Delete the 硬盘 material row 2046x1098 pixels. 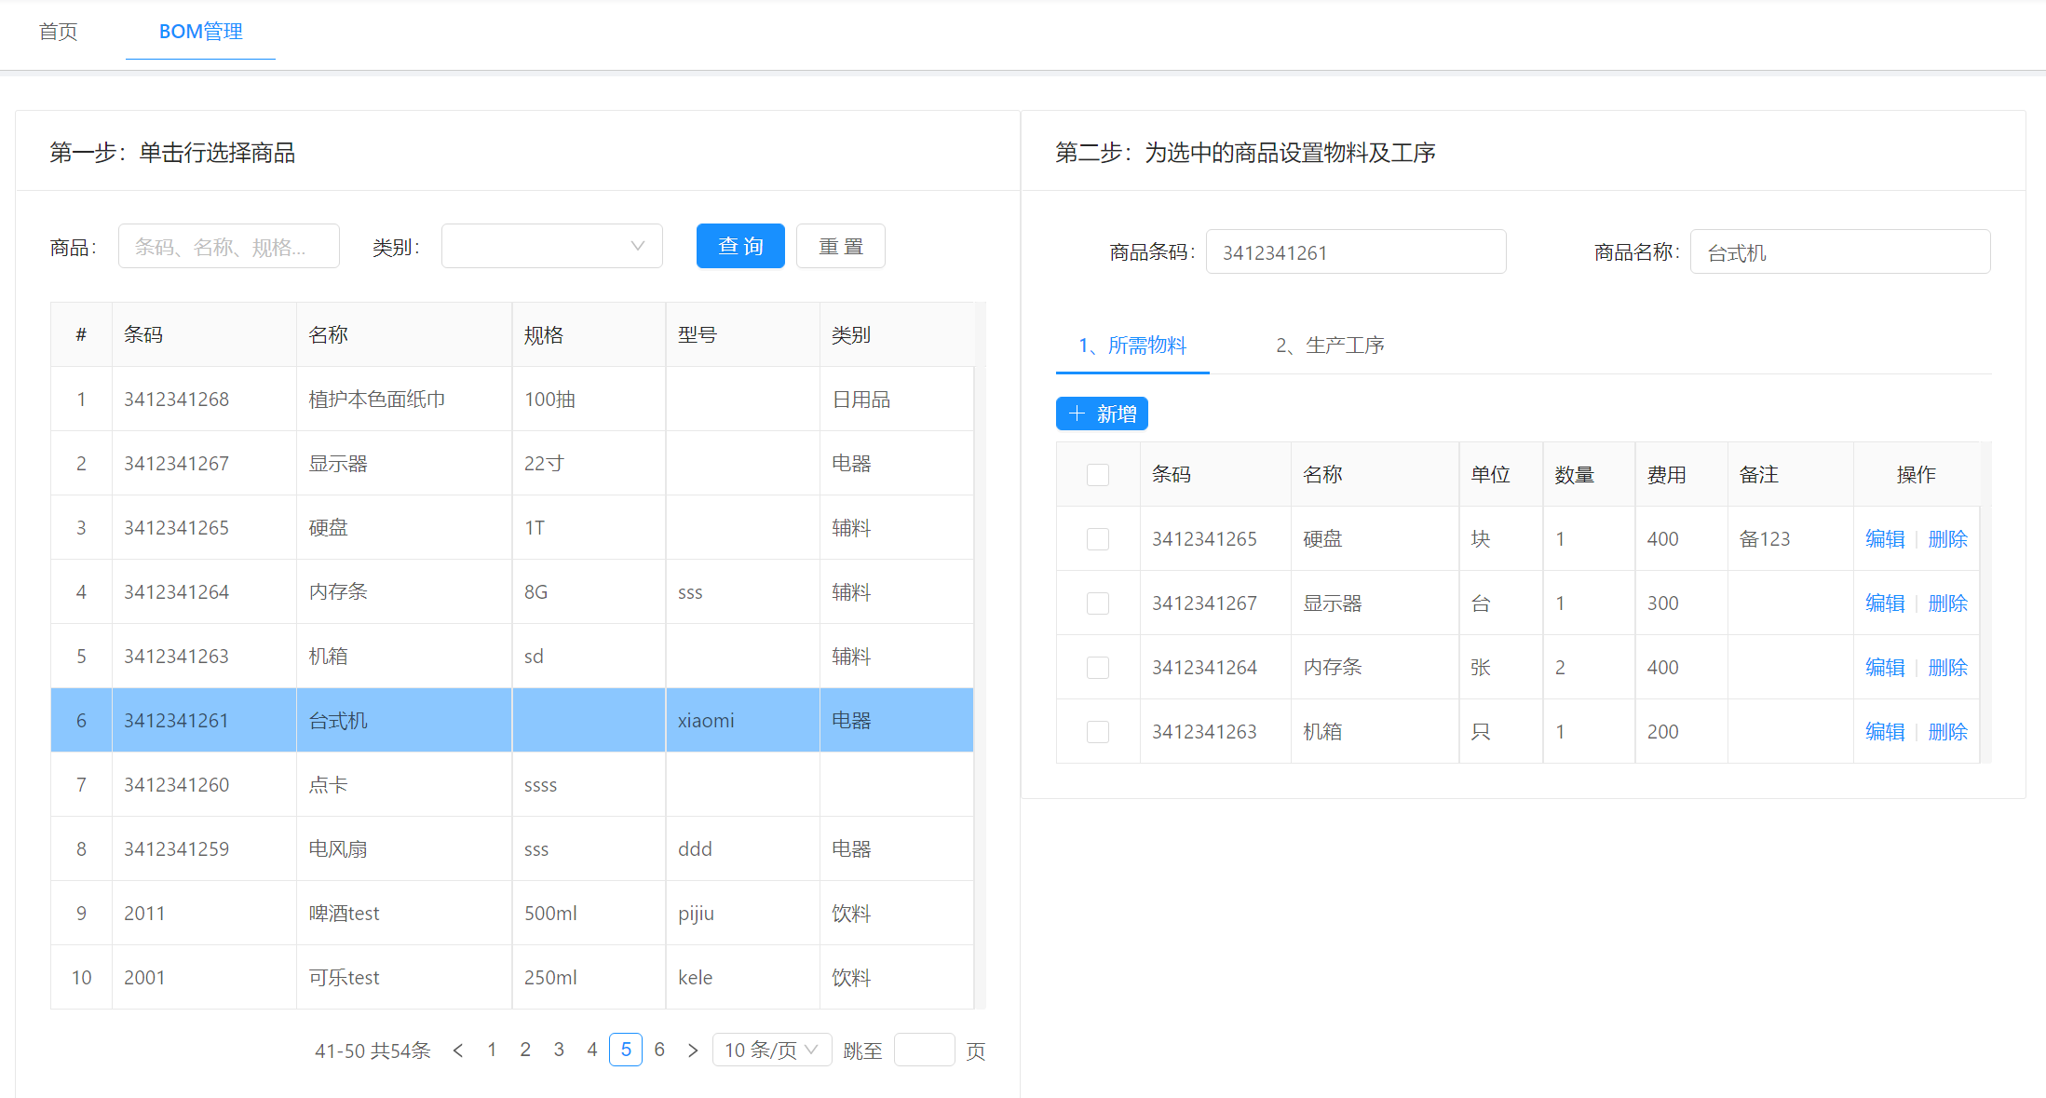[1947, 539]
